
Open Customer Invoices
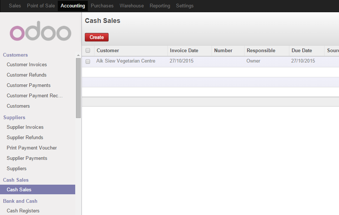tap(27, 64)
